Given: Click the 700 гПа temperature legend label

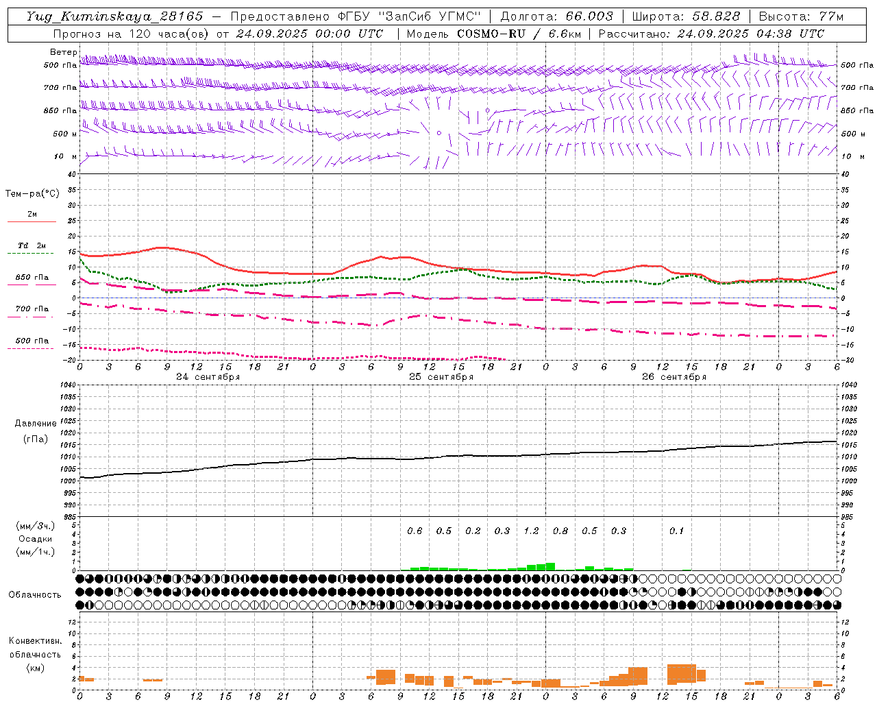Looking at the screenshot, I should pos(32,309).
